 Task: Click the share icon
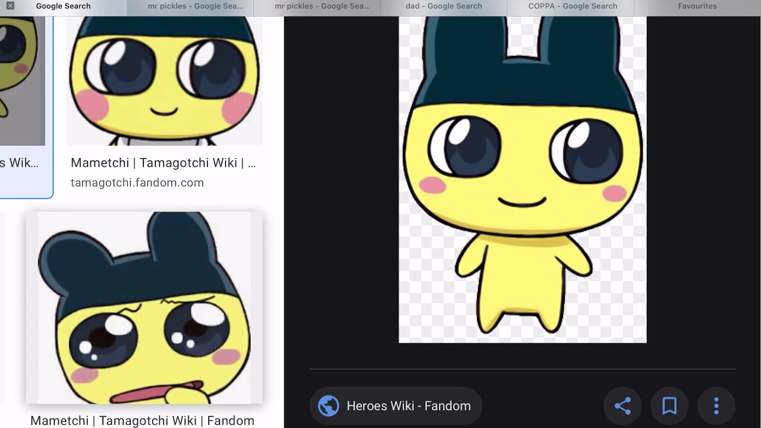pyautogui.click(x=622, y=406)
